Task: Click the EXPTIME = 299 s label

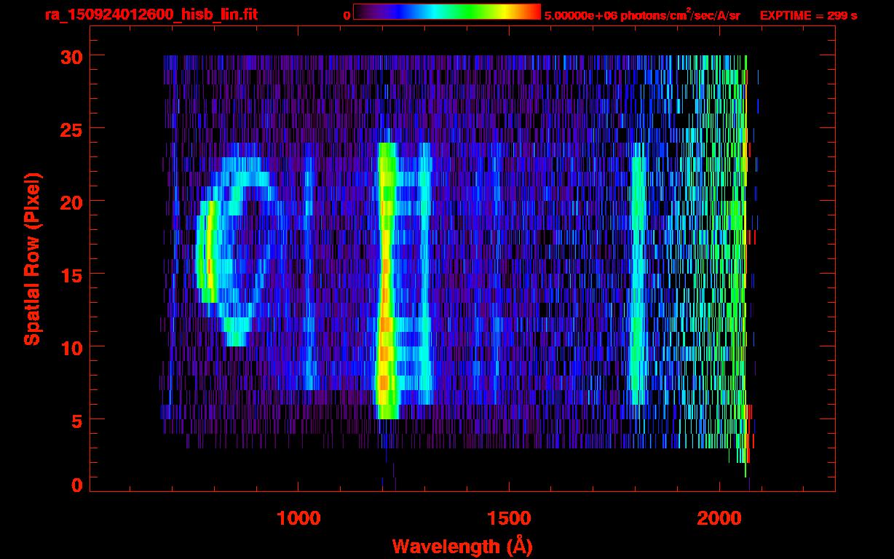Action: (808, 15)
